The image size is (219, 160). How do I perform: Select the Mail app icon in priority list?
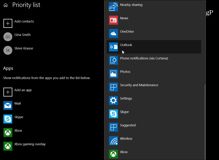[8, 106]
